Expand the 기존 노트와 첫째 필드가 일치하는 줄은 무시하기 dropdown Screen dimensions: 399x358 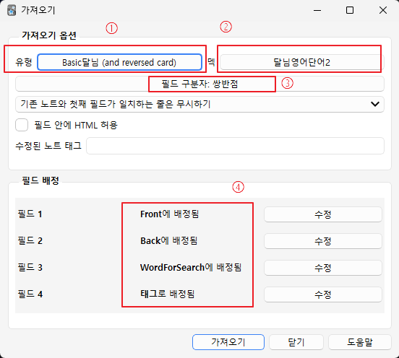click(x=199, y=104)
